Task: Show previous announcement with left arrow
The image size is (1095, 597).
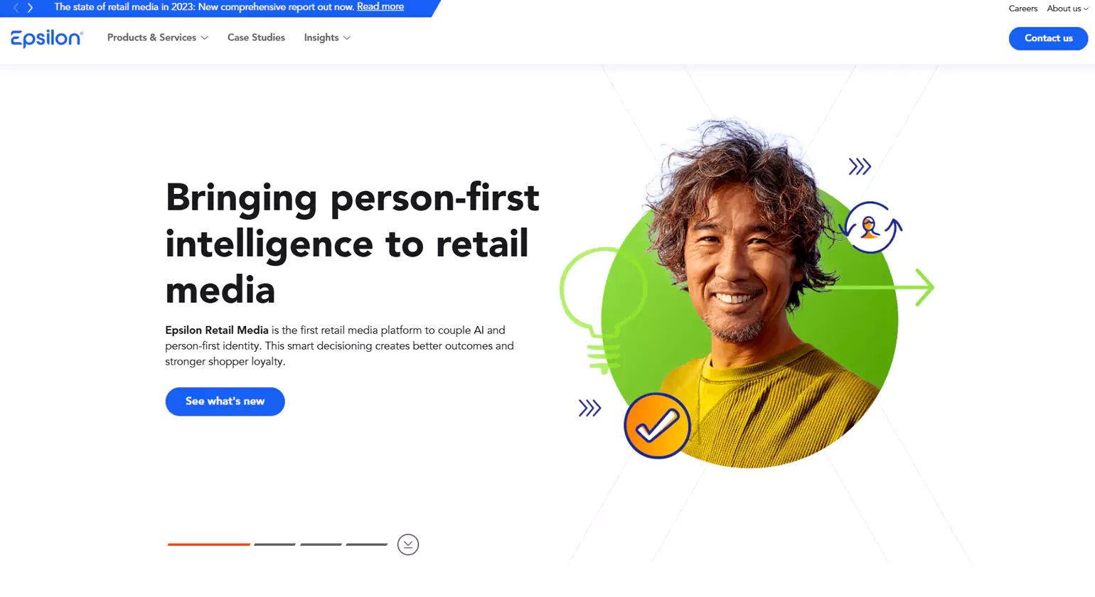Action: click(16, 8)
